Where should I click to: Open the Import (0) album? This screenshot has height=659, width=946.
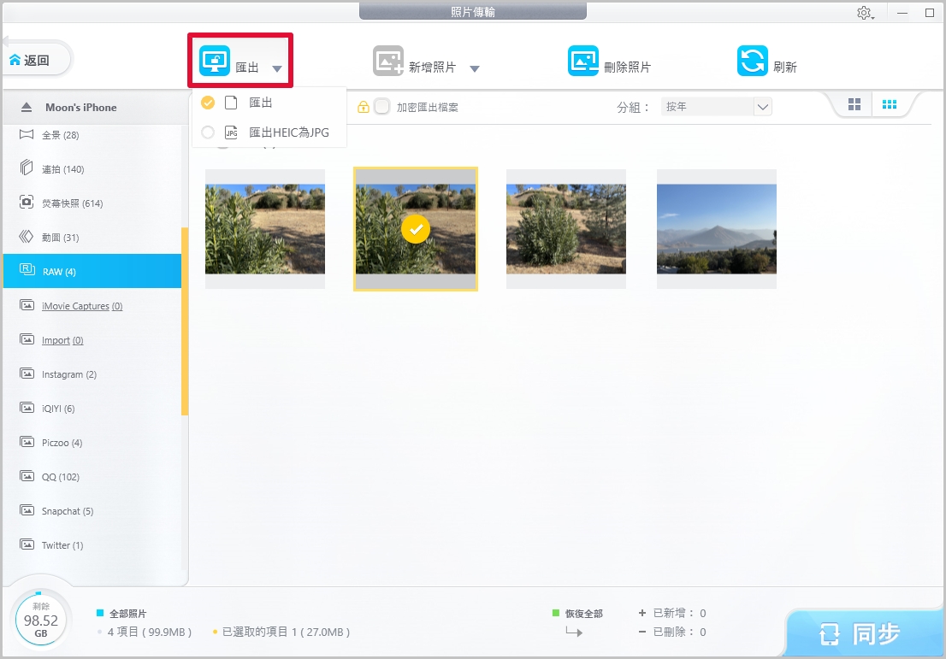coord(92,340)
